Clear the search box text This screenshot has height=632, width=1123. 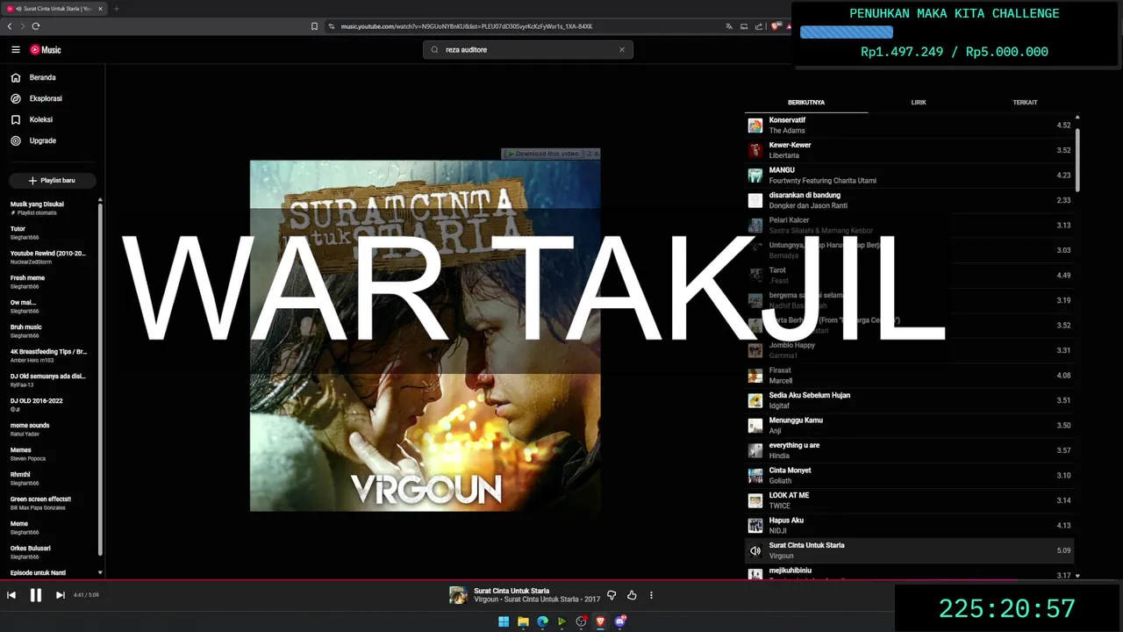click(622, 49)
